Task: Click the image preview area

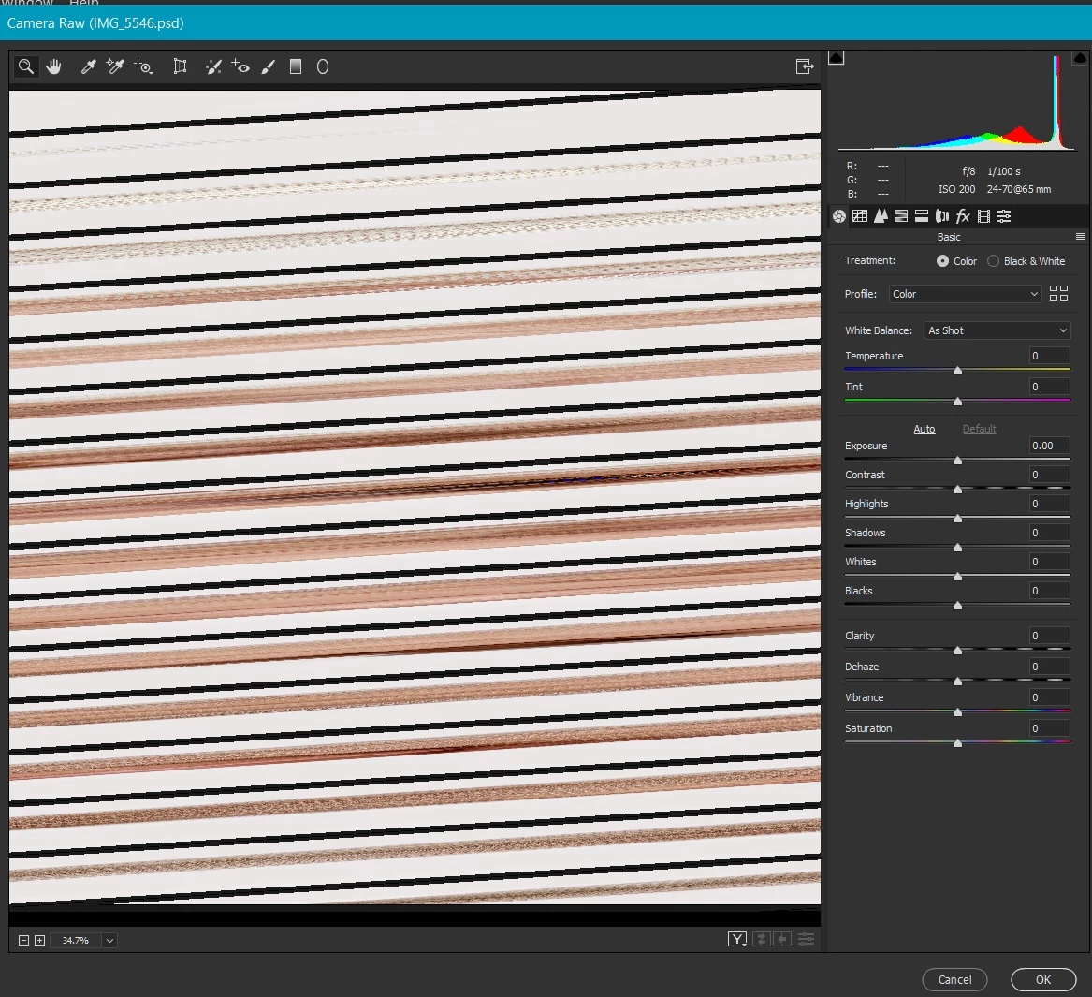Action: [415, 498]
